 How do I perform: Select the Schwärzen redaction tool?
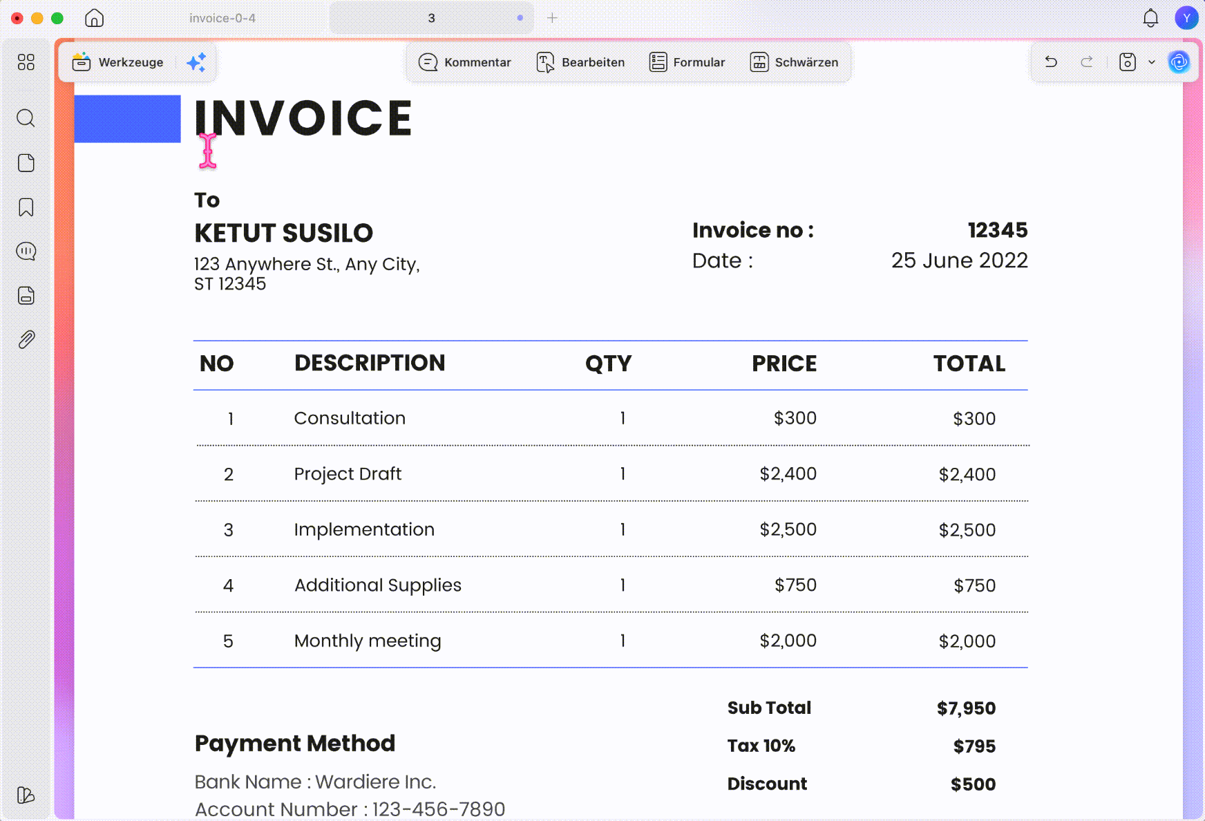tap(795, 62)
